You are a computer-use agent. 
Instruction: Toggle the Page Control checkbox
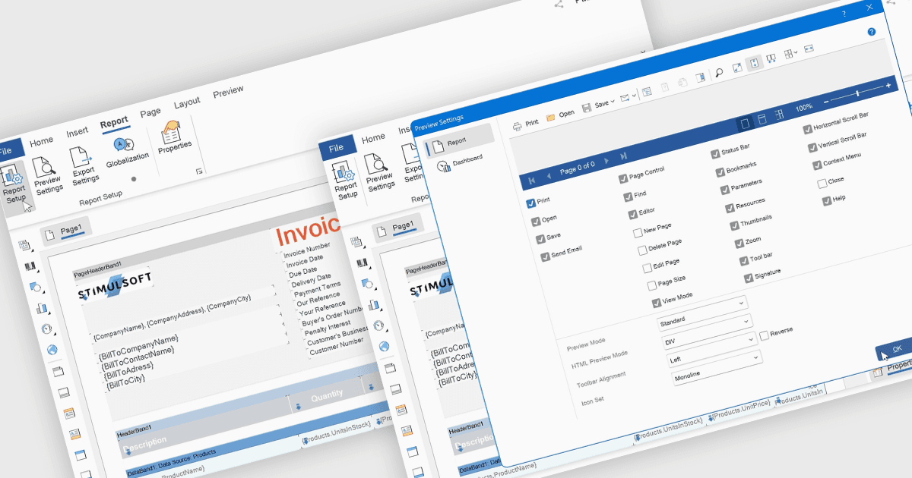(x=623, y=180)
